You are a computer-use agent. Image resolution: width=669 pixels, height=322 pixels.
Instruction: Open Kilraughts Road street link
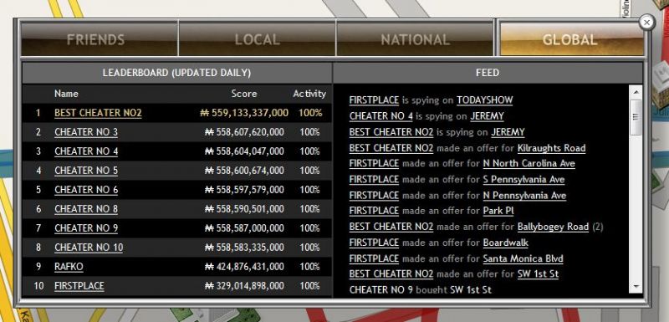click(551, 148)
